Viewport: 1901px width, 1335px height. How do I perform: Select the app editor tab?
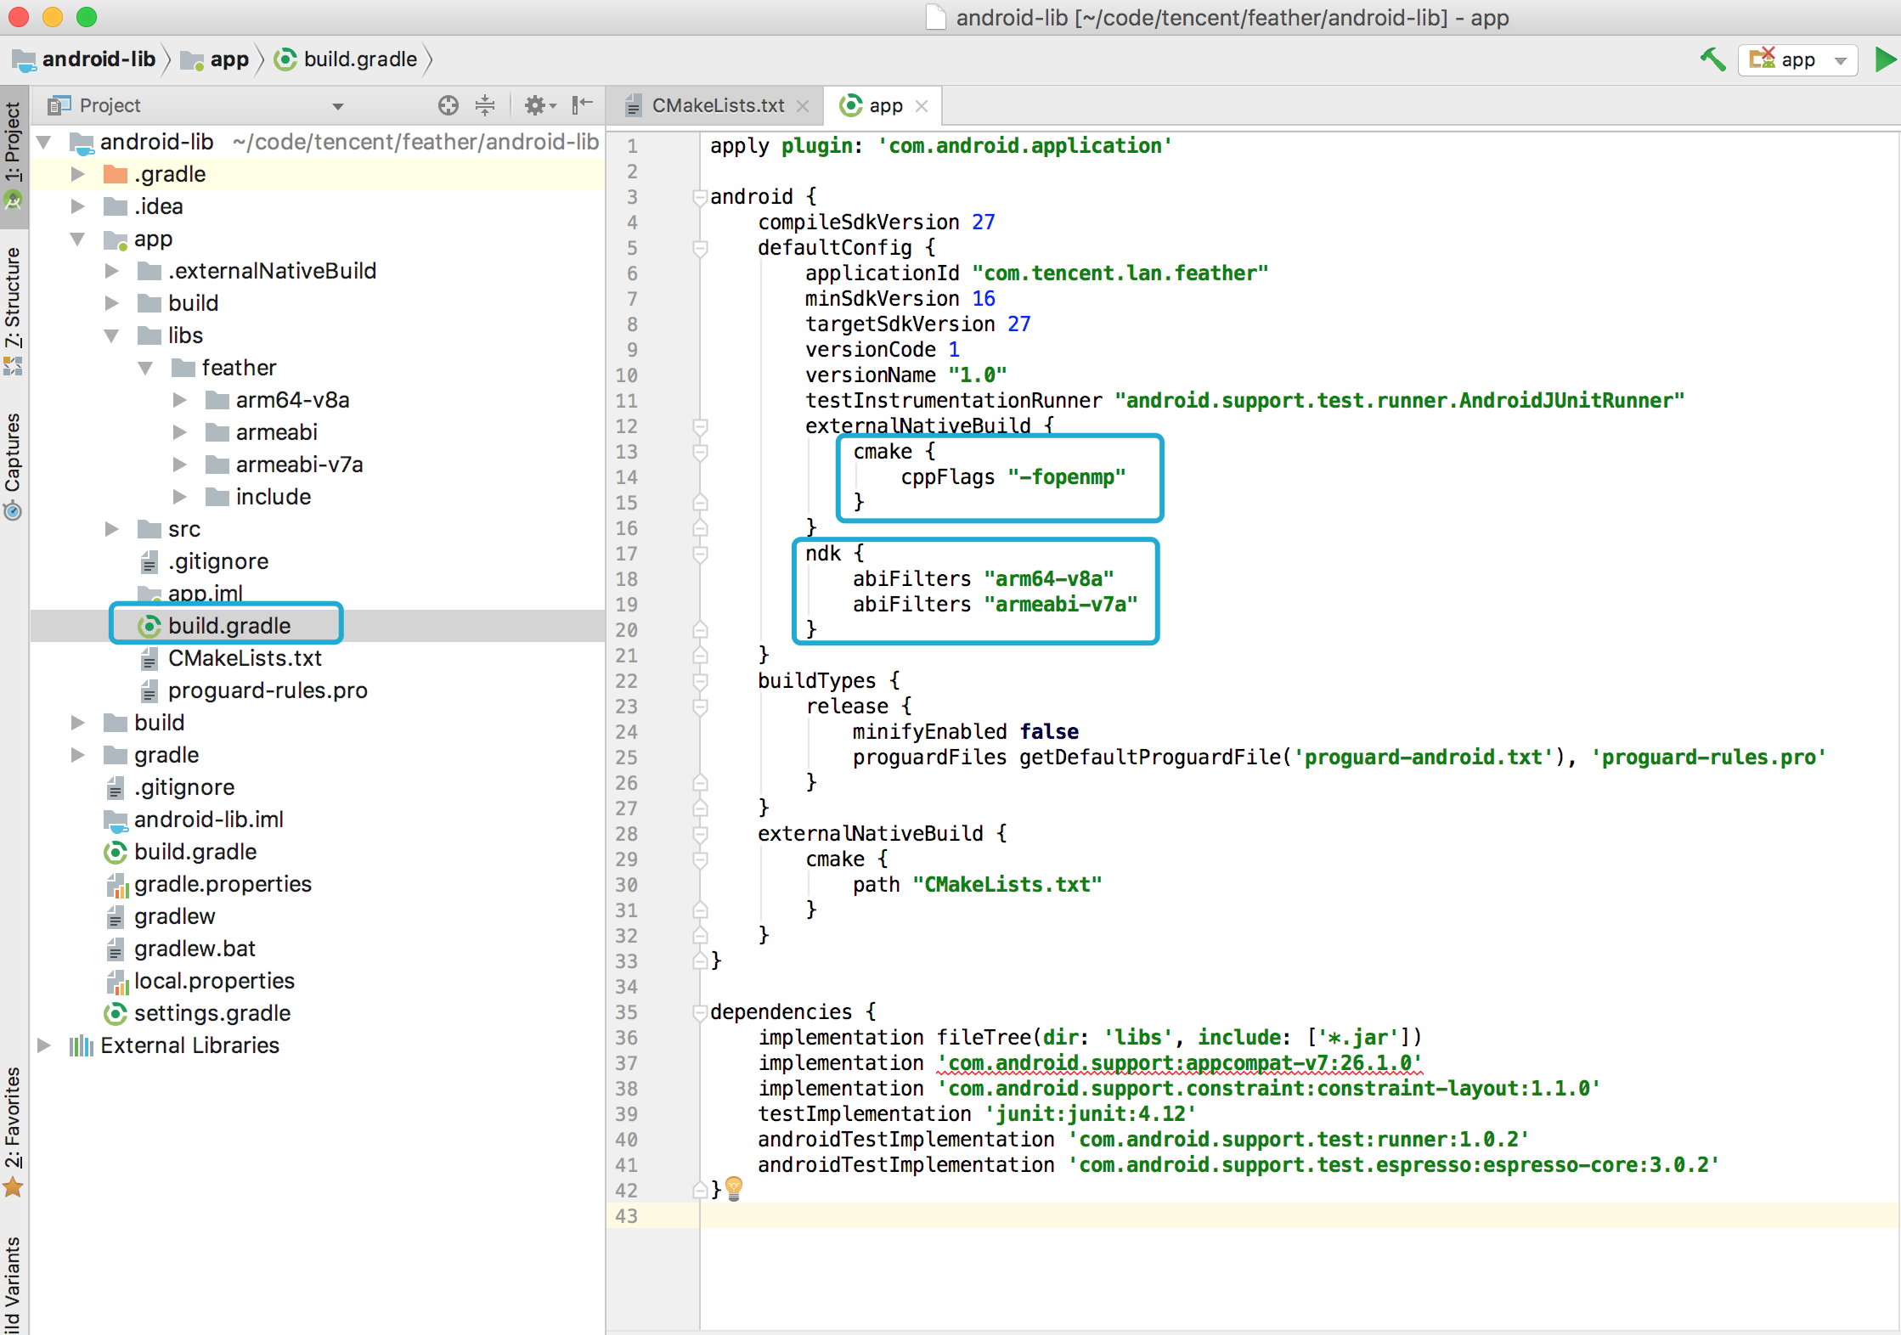click(x=884, y=106)
